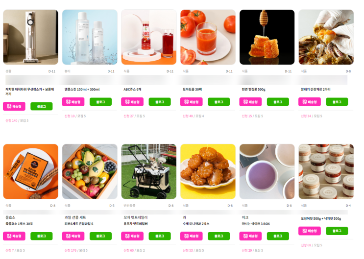Image resolution: width=364 pixels, height=259 pixels.
Task: Open the ABC쥬스 6개 product title
Action: point(132,89)
